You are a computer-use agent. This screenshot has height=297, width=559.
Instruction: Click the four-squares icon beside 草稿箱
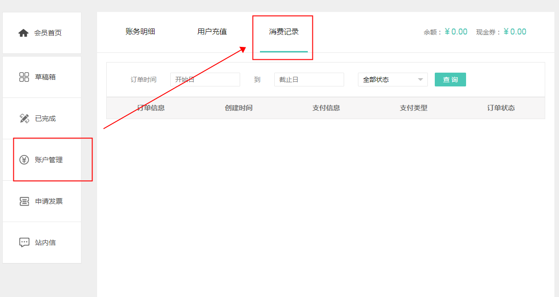click(24, 77)
